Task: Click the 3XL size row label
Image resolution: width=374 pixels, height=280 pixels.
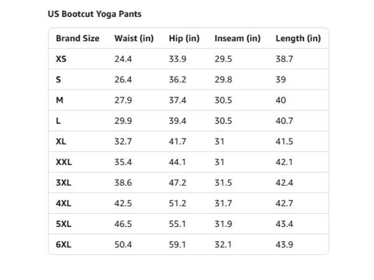Action: click(64, 182)
